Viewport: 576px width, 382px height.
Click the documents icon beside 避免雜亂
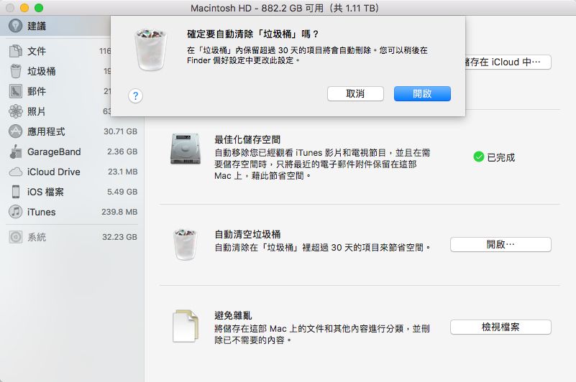point(186,326)
